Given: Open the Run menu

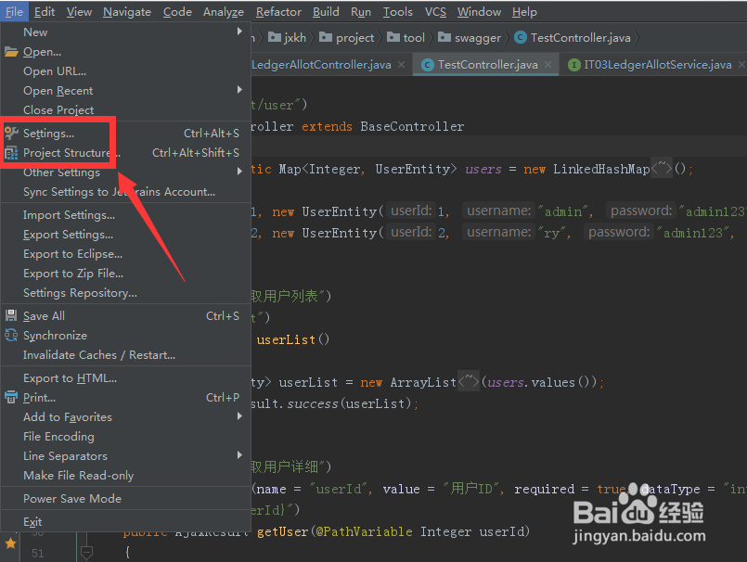Looking at the screenshot, I should (361, 12).
